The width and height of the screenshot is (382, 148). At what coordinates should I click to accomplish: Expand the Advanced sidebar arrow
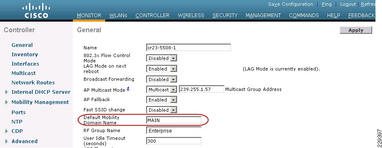coord(6,141)
